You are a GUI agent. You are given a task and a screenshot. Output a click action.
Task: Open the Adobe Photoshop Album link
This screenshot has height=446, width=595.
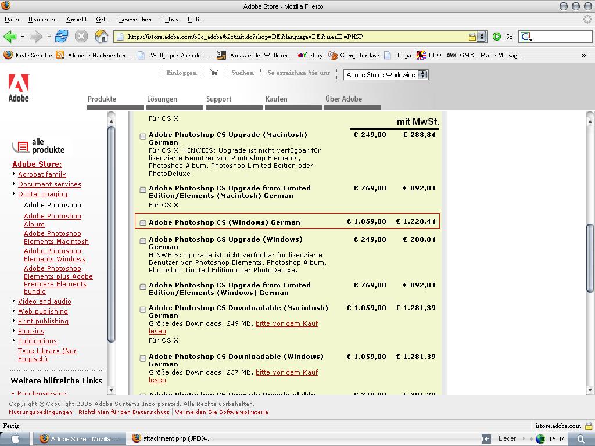(52, 220)
